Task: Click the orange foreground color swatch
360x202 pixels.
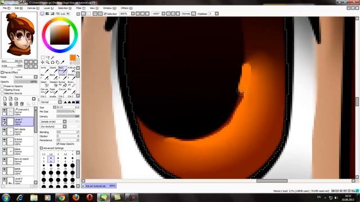Action: click(x=73, y=58)
